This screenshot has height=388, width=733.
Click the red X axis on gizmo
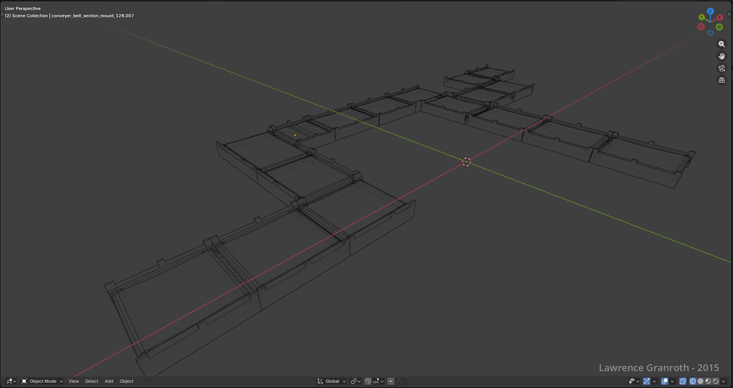pyautogui.click(x=720, y=17)
